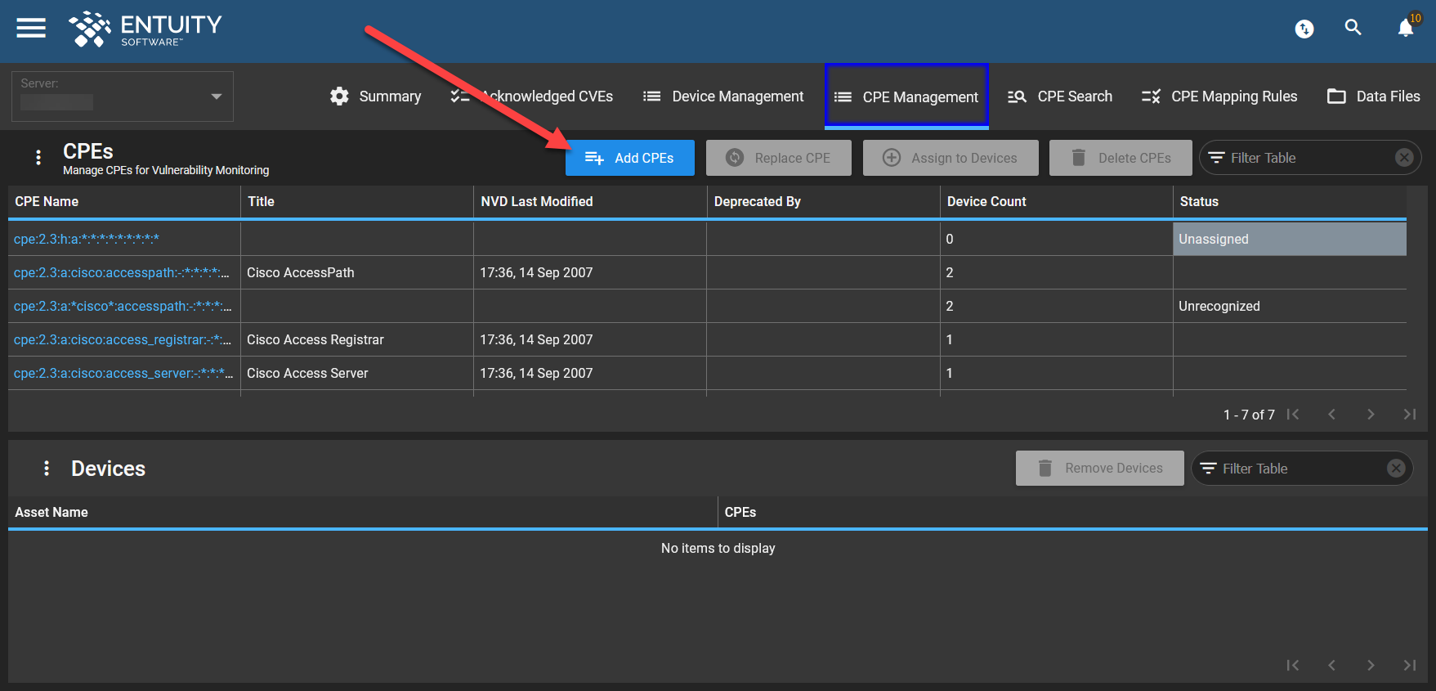Switch to the CPE Search tab
This screenshot has height=691, width=1436.
1060,96
